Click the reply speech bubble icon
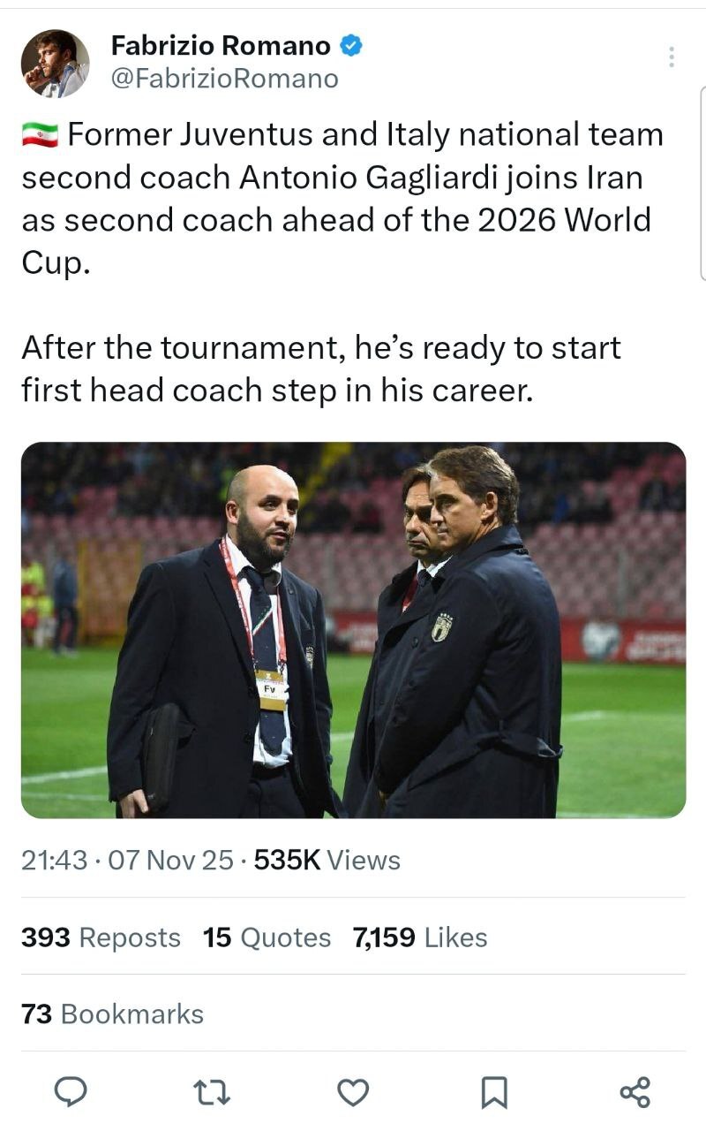The image size is (706, 1131). click(x=71, y=1093)
